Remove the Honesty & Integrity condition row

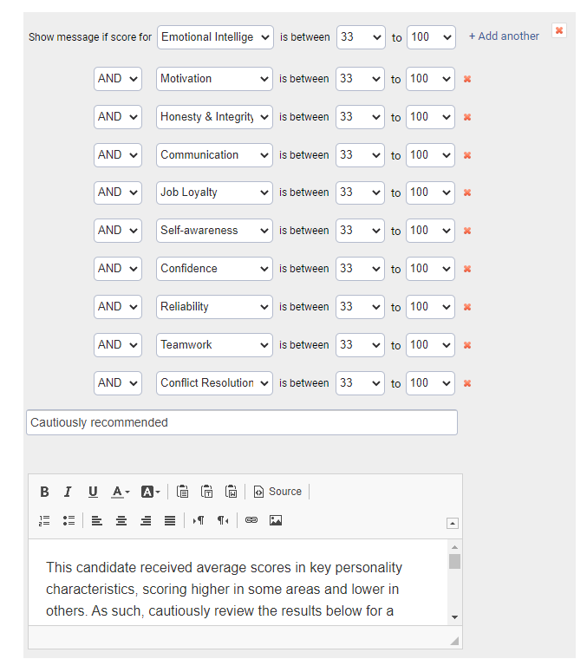pyautogui.click(x=467, y=117)
